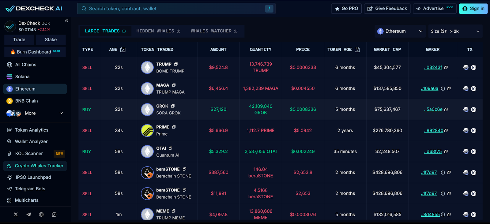Viewport: 490px width, 224px height.
Task: Copy maker address ..5a0c6e icon
Action: tap(446, 110)
